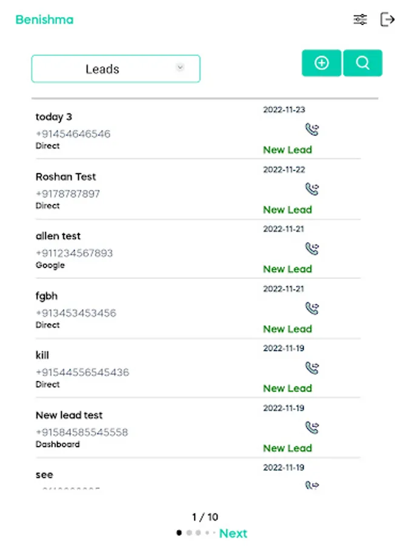
Task: Expand the Leads dropdown
Action: (x=115, y=69)
